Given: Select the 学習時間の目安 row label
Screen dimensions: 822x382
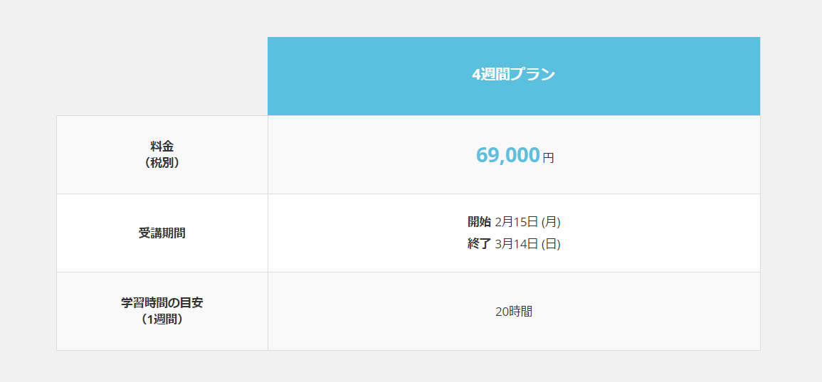Looking at the screenshot, I should [x=162, y=303].
